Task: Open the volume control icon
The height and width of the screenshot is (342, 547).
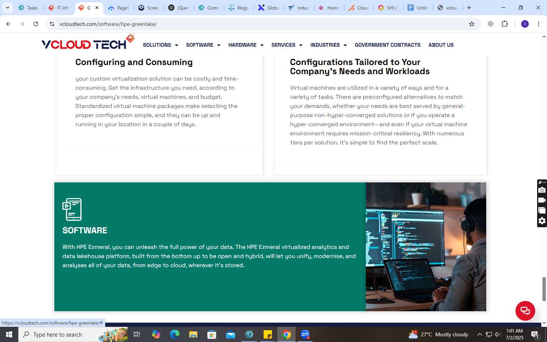Action: pos(498,334)
